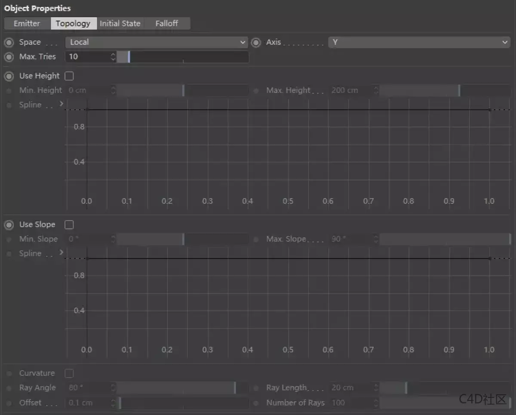Click the keyframe dot beside Space
516x415 pixels.
(9, 43)
